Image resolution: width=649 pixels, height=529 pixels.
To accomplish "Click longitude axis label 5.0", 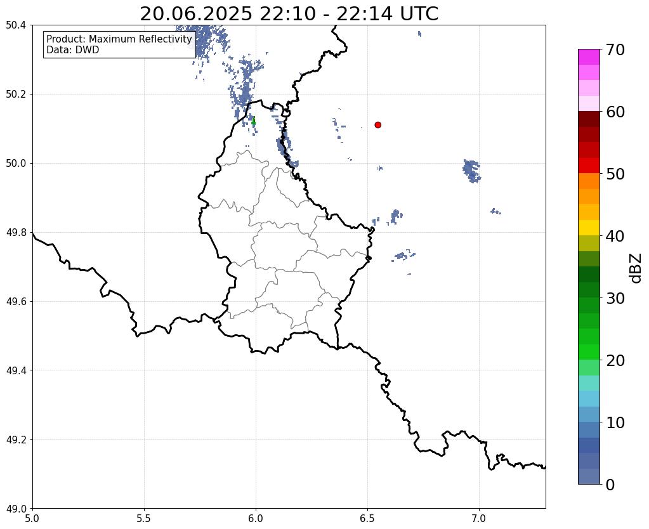I will (x=32, y=519).
